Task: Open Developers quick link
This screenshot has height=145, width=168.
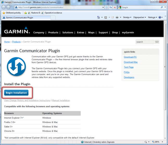Action: [x=129, y=77]
